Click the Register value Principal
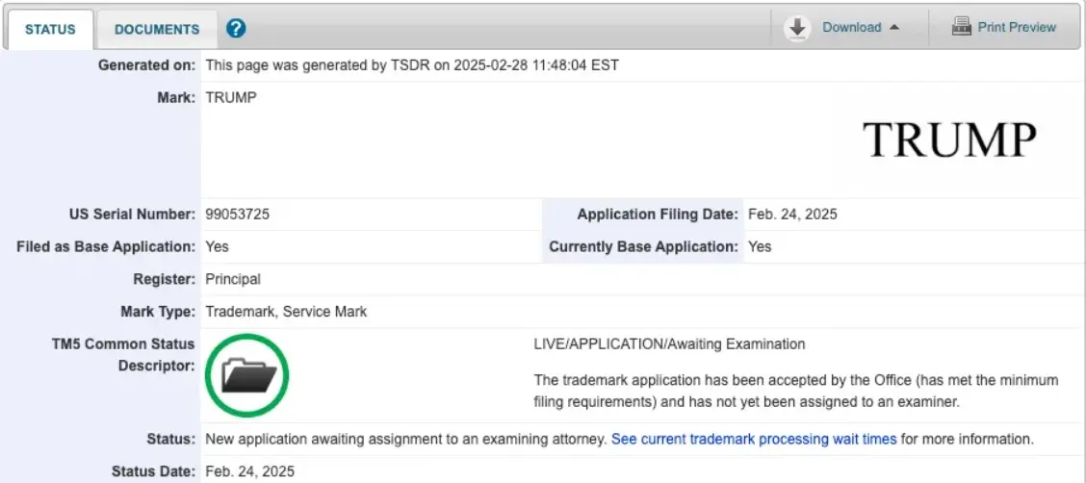The width and height of the screenshot is (1086, 483). point(233,280)
